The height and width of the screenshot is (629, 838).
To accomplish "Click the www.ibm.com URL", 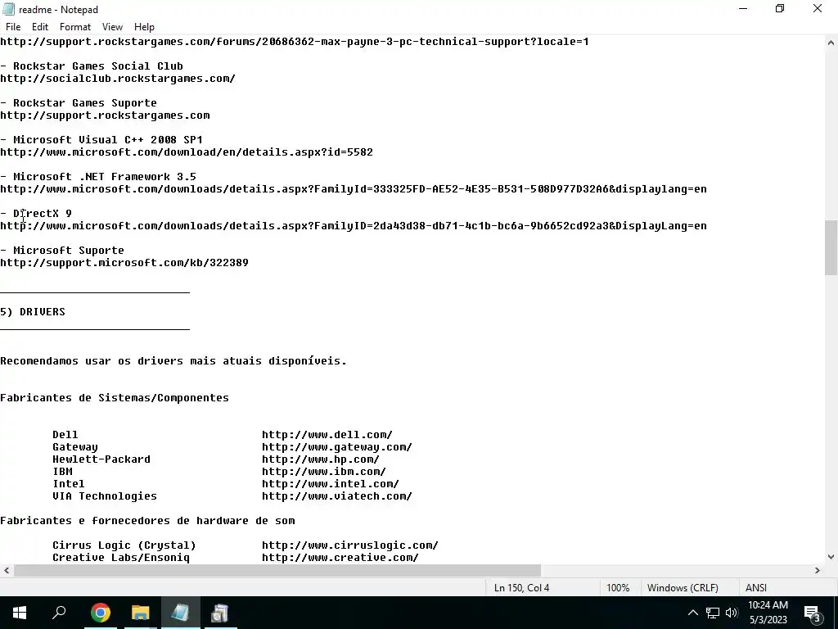I will pos(324,472).
